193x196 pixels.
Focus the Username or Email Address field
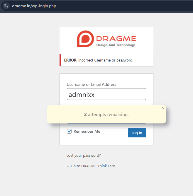pyautogui.click(x=106, y=94)
